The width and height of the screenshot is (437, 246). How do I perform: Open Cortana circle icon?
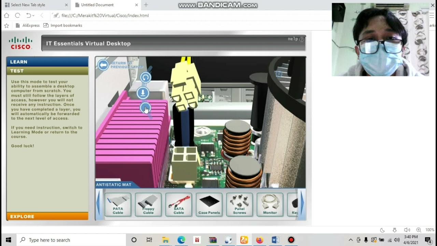click(x=134, y=240)
